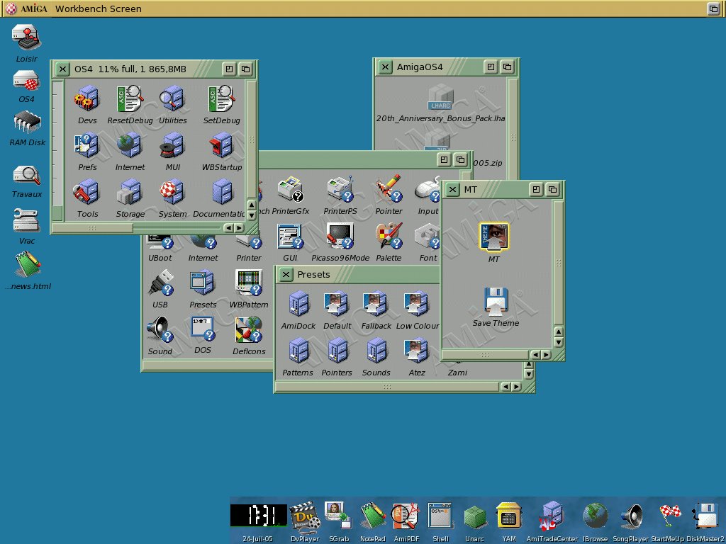Open the Picasso96Mode preferences icon
This screenshot has height=544, width=726.
pos(340,237)
